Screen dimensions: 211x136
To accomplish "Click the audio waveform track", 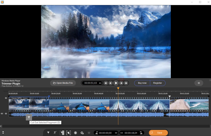I will coord(109,114).
